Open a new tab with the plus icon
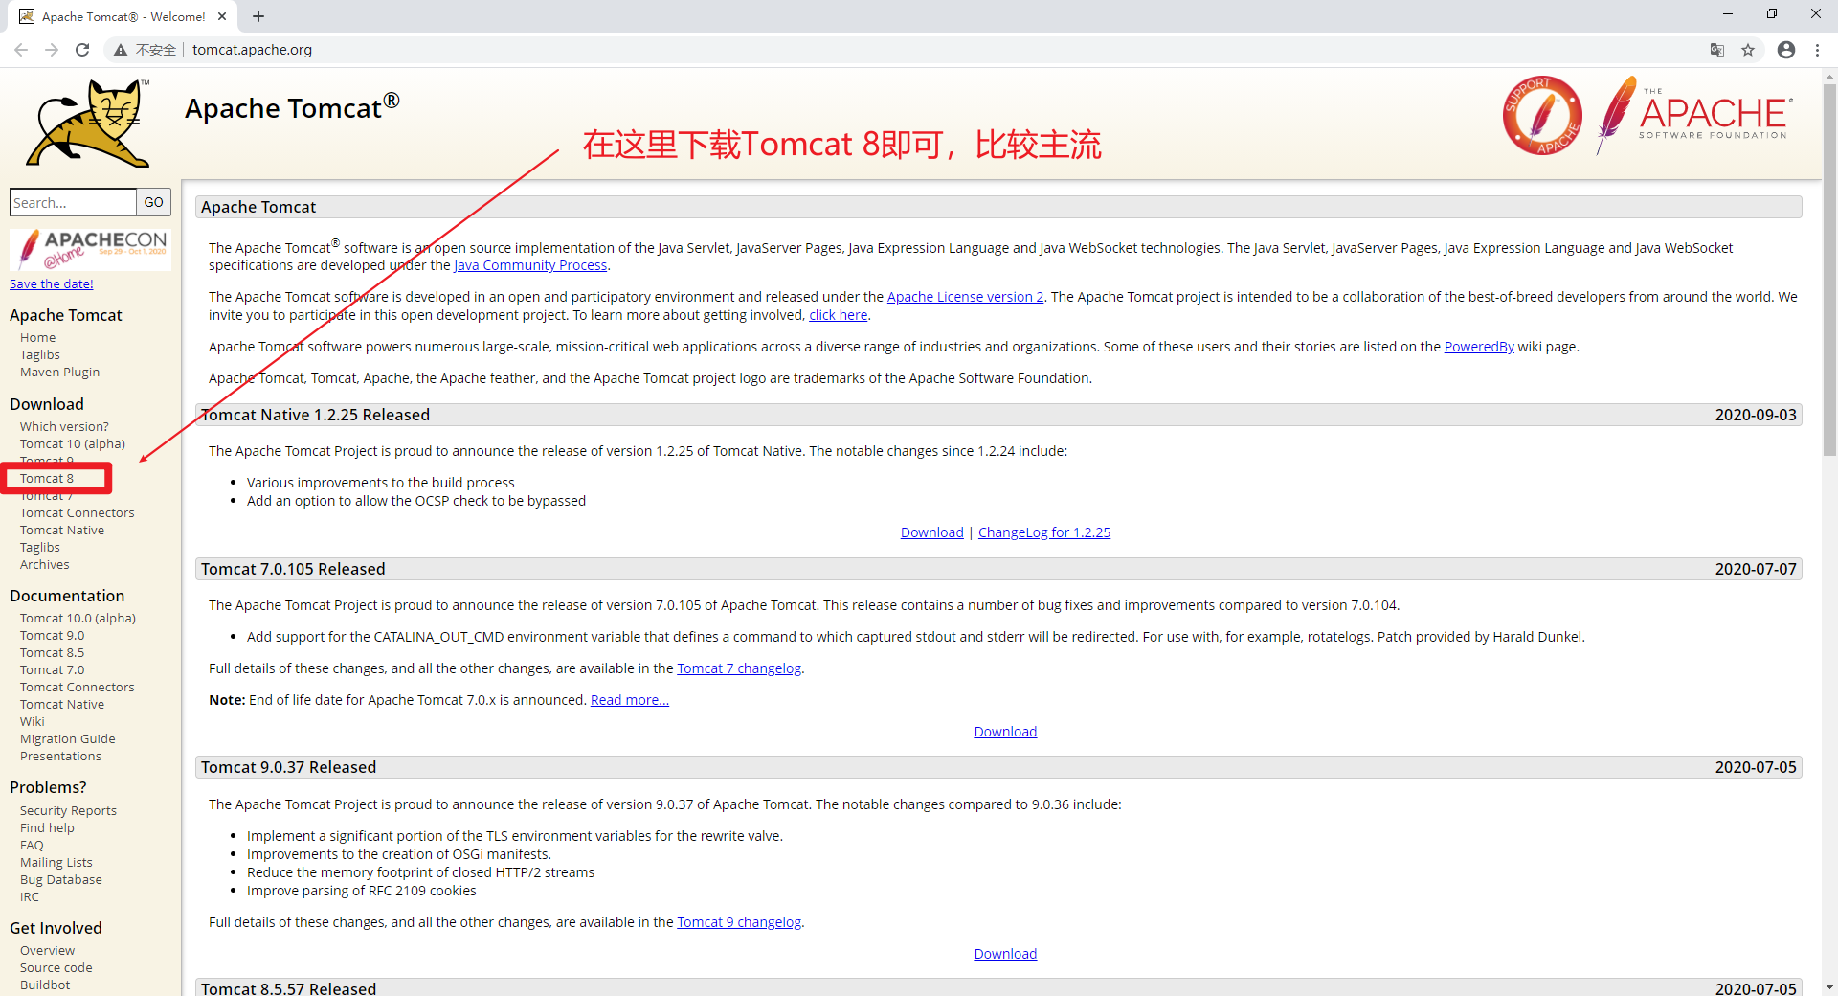The width and height of the screenshot is (1838, 996). (x=258, y=16)
